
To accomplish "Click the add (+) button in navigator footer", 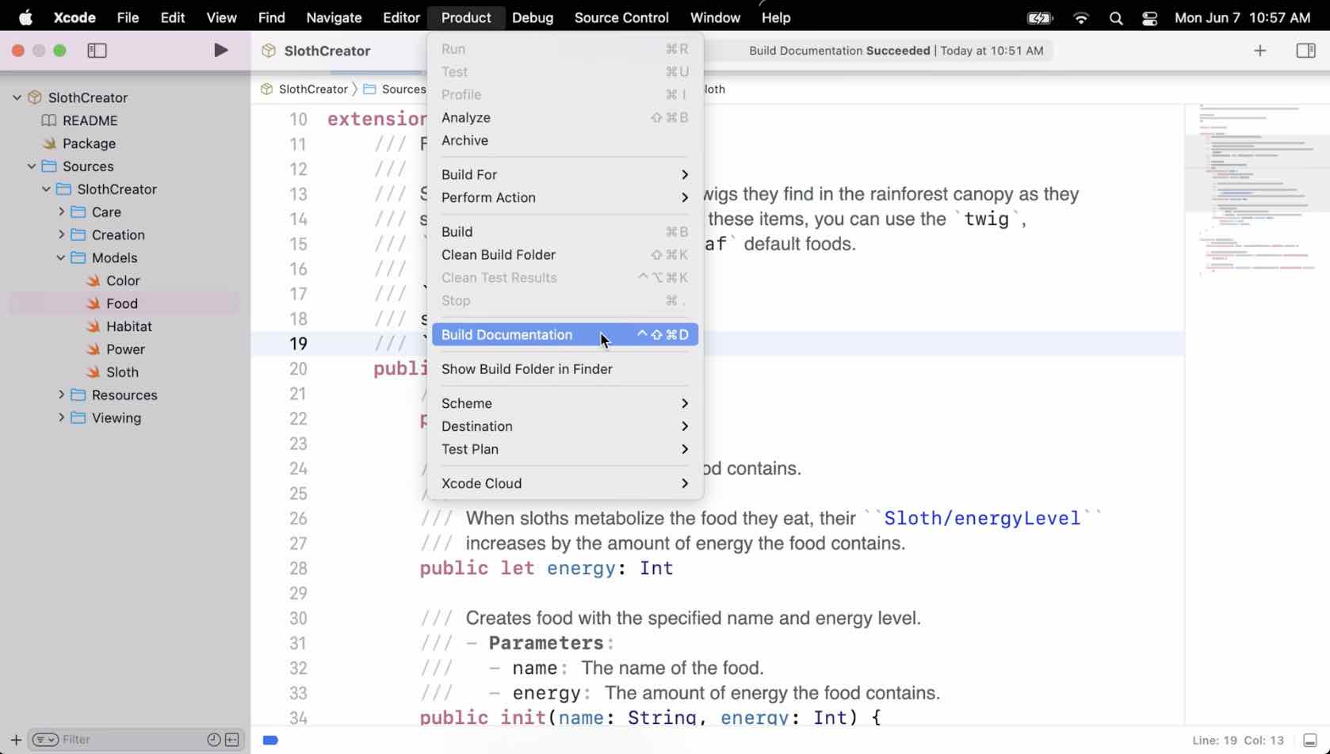I will click(x=16, y=740).
